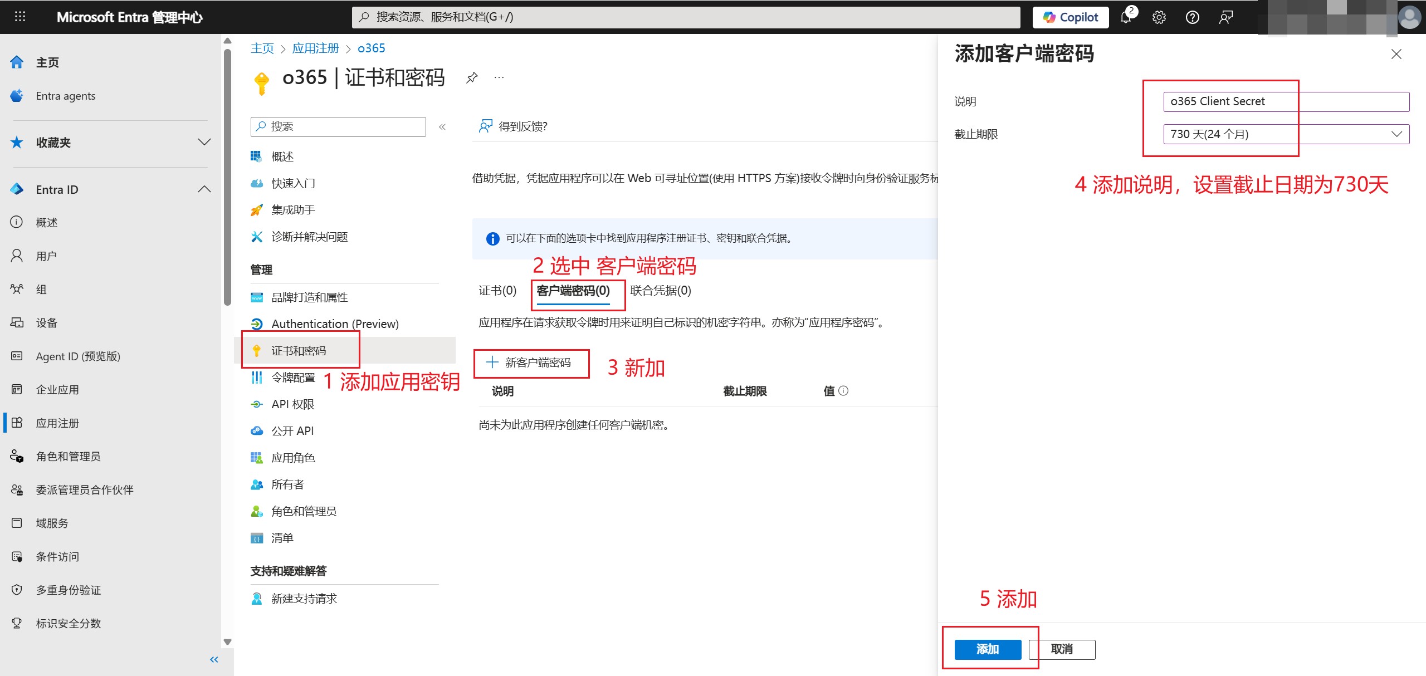Click the sidebar vertical scrollbar

pyautogui.click(x=227, y=178)
